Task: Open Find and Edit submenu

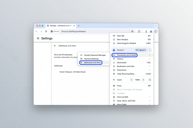Action: [132, 97]
